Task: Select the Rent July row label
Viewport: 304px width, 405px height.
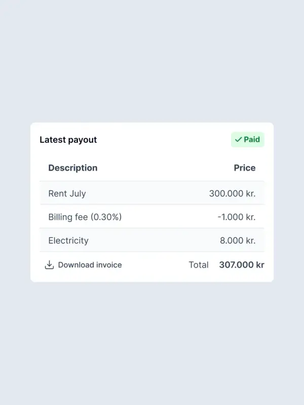Action: (67, 193)
